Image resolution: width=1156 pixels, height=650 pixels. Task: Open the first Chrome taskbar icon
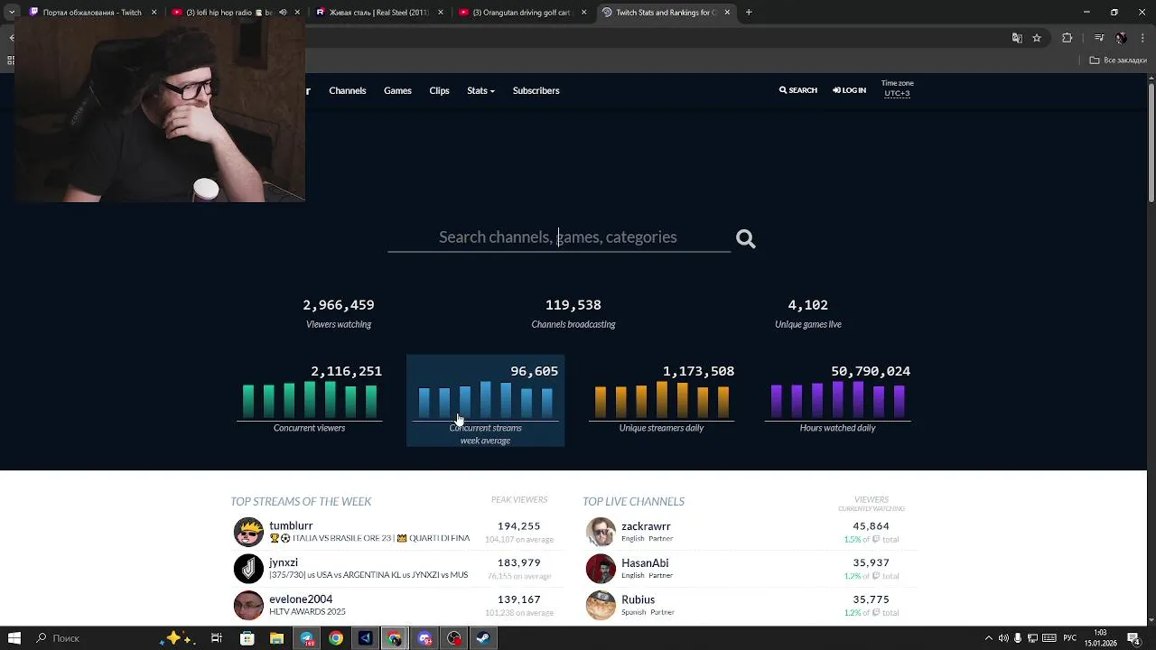(x=336, y=638)
